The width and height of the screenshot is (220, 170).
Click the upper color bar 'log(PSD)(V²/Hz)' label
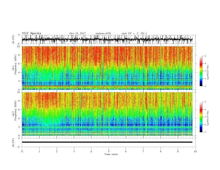tap(208, 72)
